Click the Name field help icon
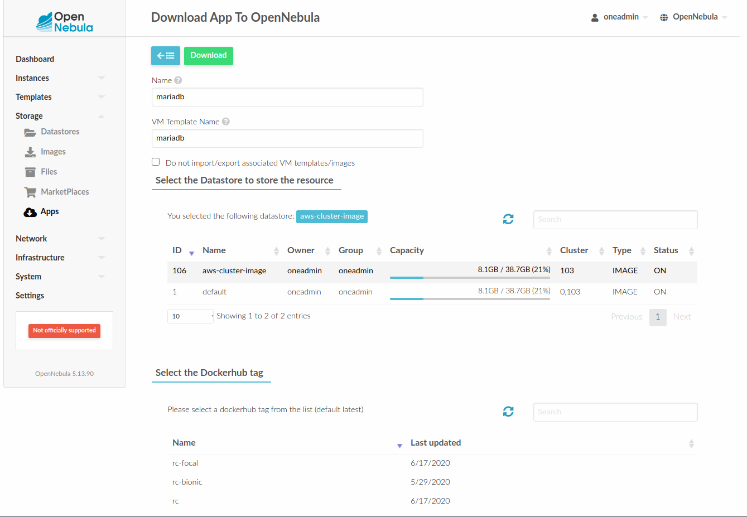The height and width of the screenshot is (517, 747). click(178, 80)
